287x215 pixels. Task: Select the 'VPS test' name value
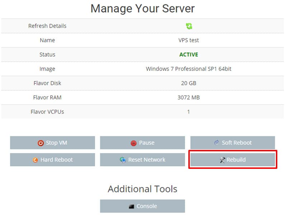(x=189, y=40)
